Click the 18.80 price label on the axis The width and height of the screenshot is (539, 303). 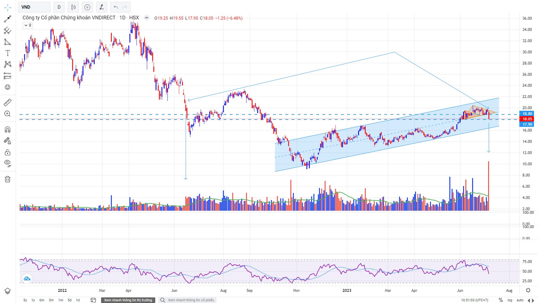[528, 114]
